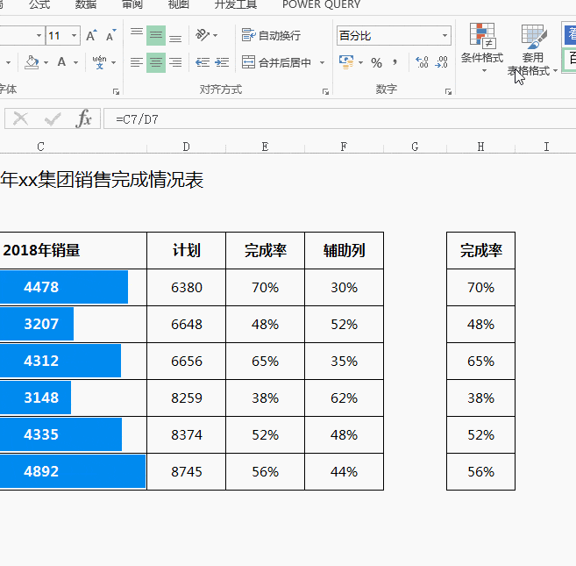Click the increase font size icon
The width and height of the screenshot is (576, 566).
pyautogui.click(x=91, y=36)
